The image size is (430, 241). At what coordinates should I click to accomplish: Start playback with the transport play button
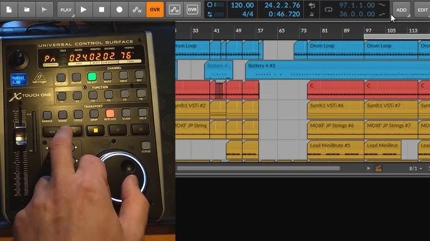[x=83, y=9]
